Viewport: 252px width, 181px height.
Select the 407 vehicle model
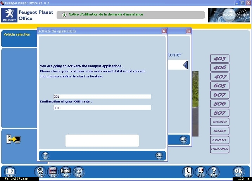pos(220,77)
